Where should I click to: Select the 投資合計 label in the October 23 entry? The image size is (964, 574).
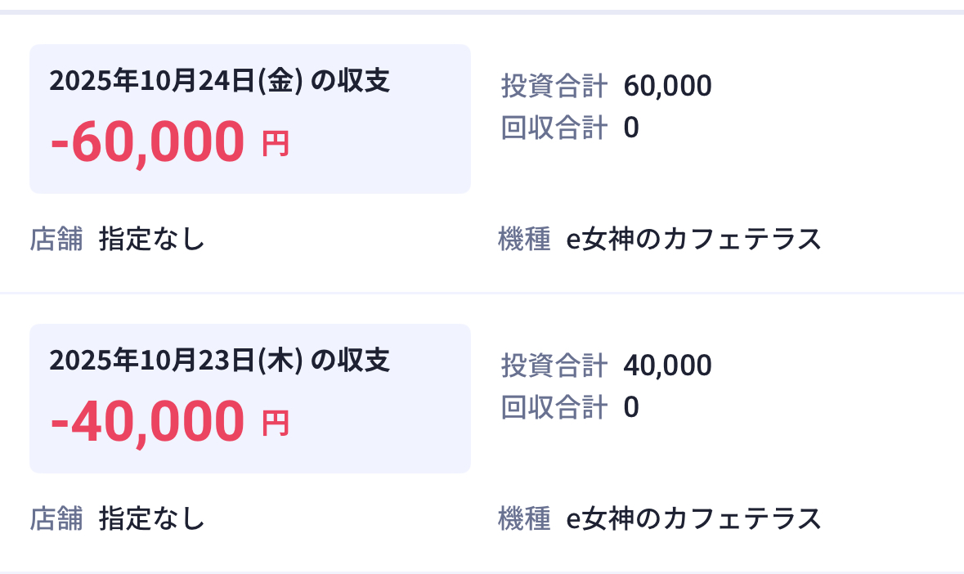coord(554,365)
